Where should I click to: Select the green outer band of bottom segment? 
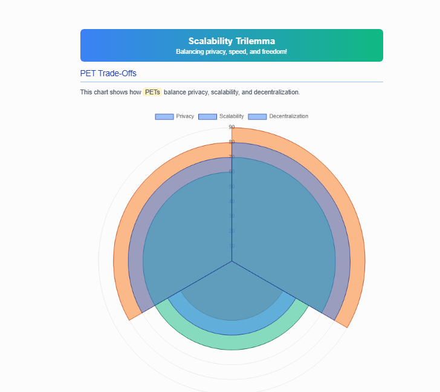click(x=232, y=342)
